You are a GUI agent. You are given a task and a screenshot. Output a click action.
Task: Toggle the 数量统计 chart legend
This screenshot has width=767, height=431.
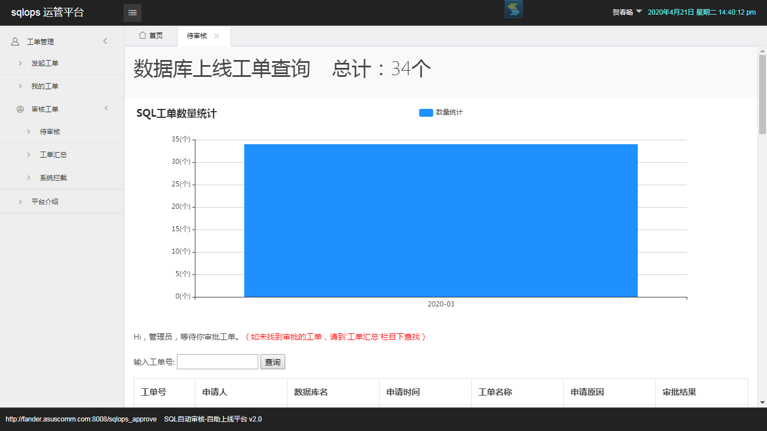[440, 113]
